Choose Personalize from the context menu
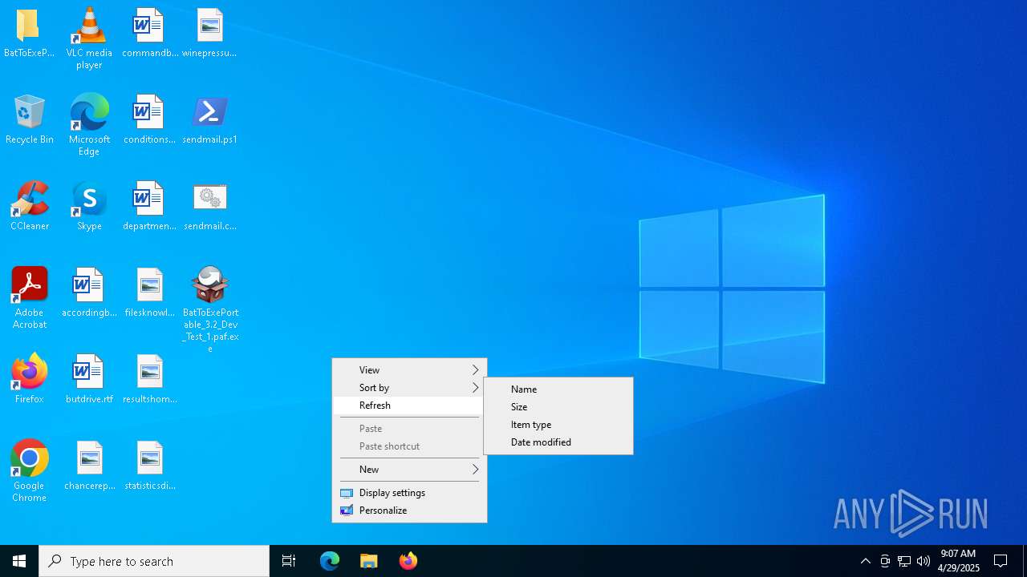 click(x=409, y=510)
